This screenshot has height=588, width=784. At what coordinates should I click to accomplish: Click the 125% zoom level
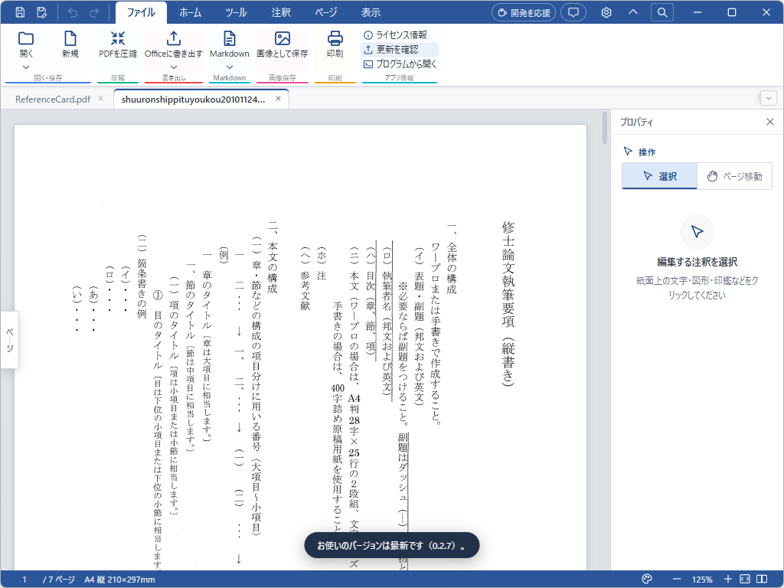702,580
